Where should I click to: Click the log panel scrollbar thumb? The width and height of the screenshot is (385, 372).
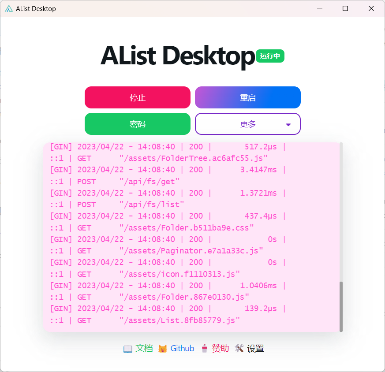341,306
